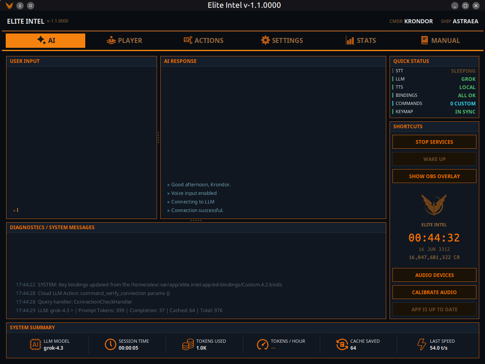Click the LLM status value GROK
The width and height of the screenshot is (485, 364).
click(468, 79)
